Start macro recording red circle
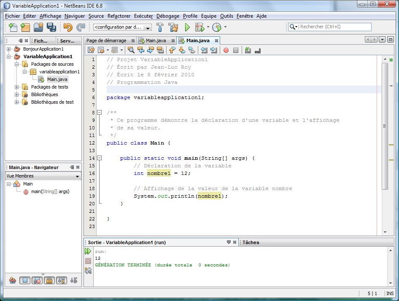Screen dimensions: 399x301 pyautogui.click(x=226, y=50)
